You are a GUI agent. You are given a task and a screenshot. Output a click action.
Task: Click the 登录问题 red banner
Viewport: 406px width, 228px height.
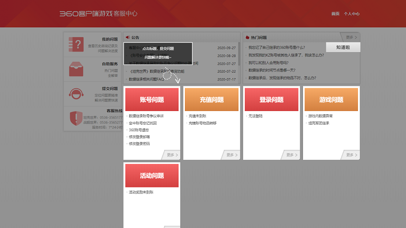(x=271, y=100)
